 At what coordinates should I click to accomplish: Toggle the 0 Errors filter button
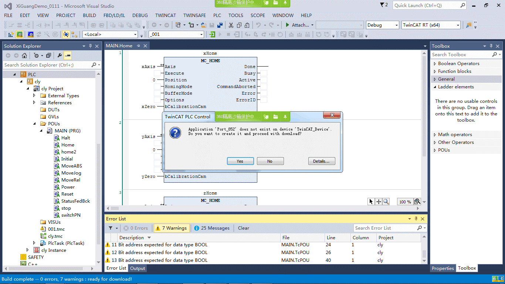(136, 228)
